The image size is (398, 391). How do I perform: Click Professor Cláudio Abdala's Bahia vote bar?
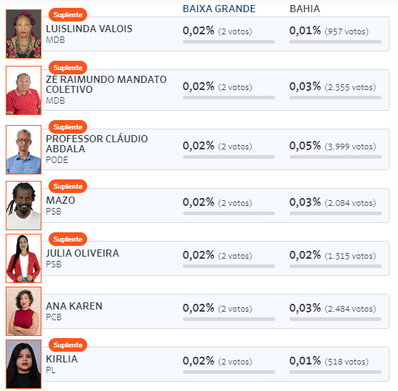click(335, 157)
